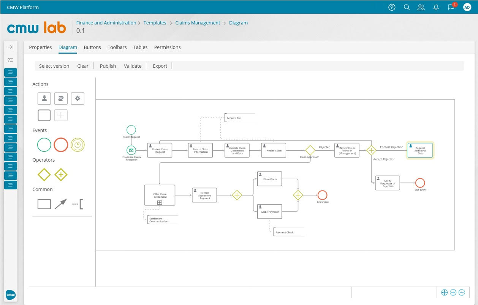Switch to the Toolbars tab
Screen dimensions: 478x305
[117, 47]
